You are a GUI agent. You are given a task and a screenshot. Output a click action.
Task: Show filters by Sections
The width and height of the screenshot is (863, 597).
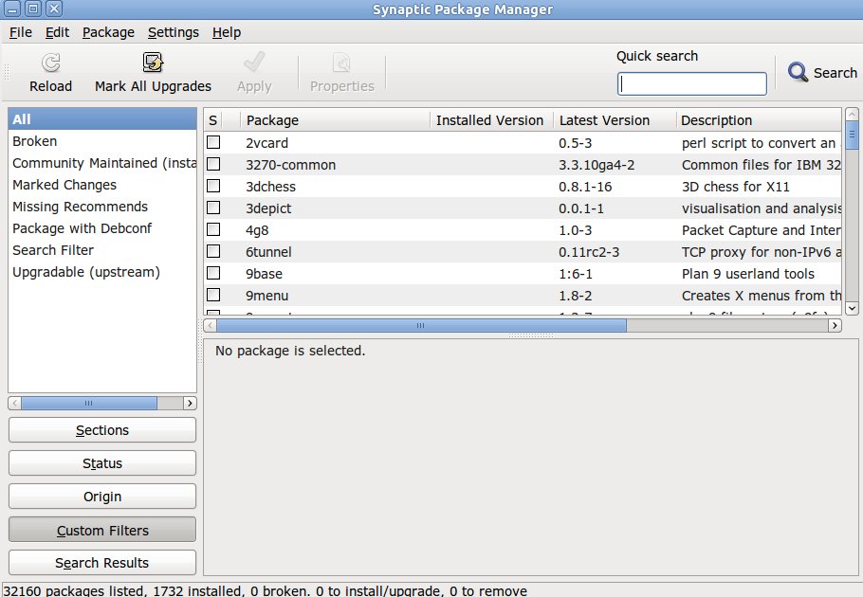click(102, 430)
